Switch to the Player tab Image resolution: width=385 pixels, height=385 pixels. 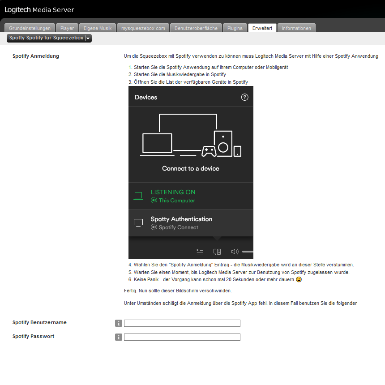click(67, 28)
